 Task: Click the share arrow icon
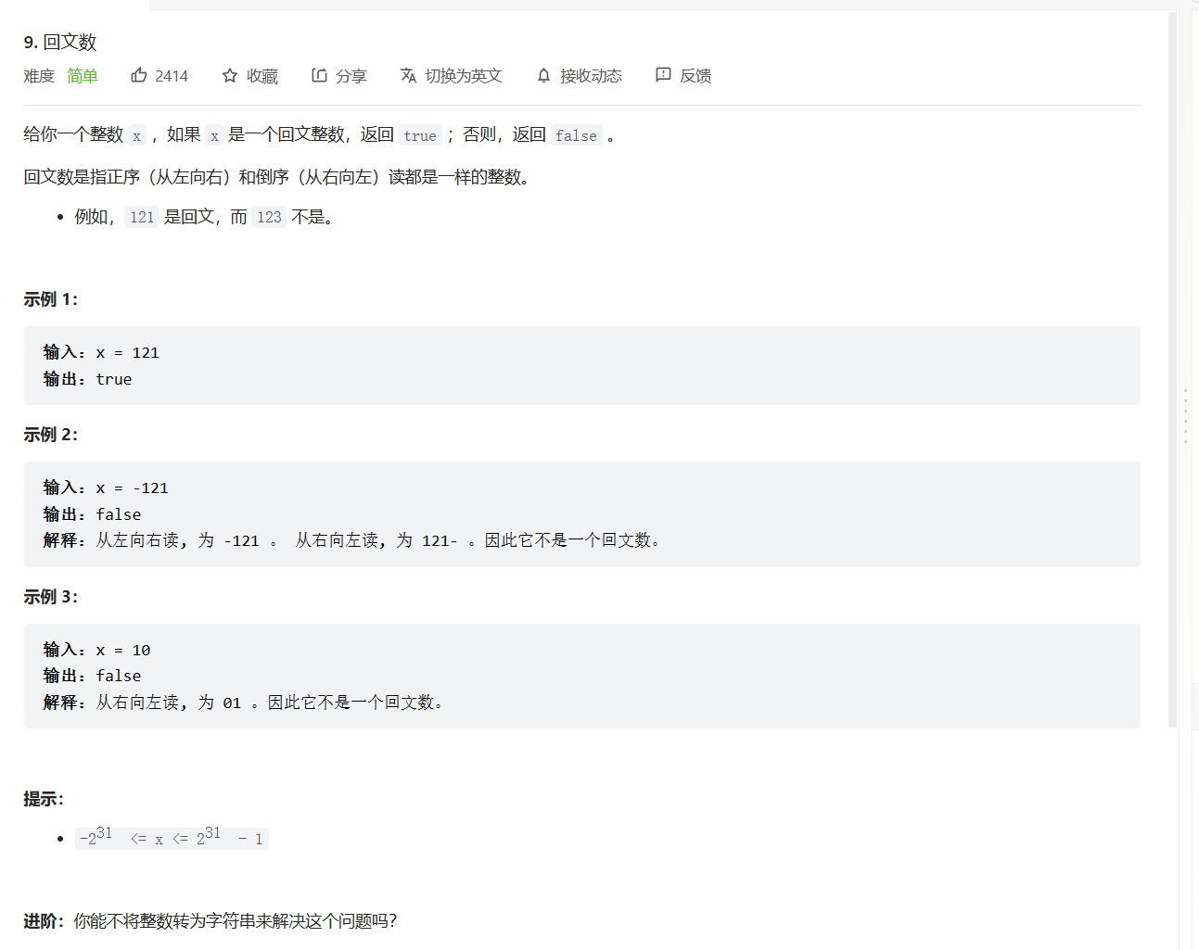[319, 75]
